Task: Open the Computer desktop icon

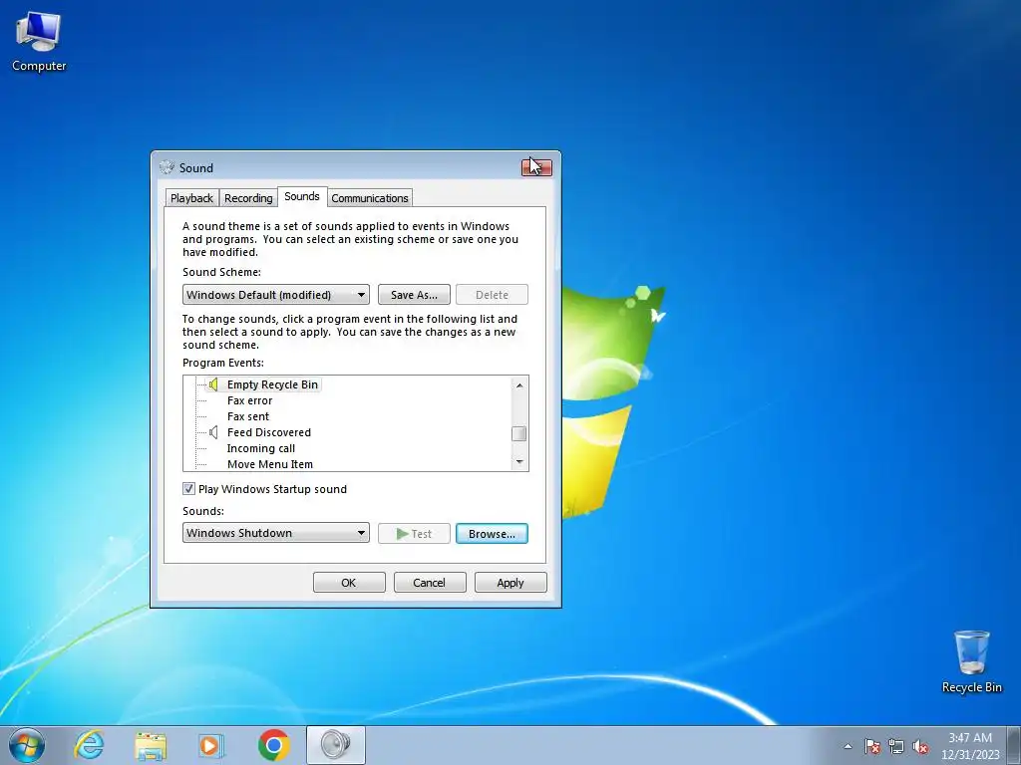Action: coord(39,42)
